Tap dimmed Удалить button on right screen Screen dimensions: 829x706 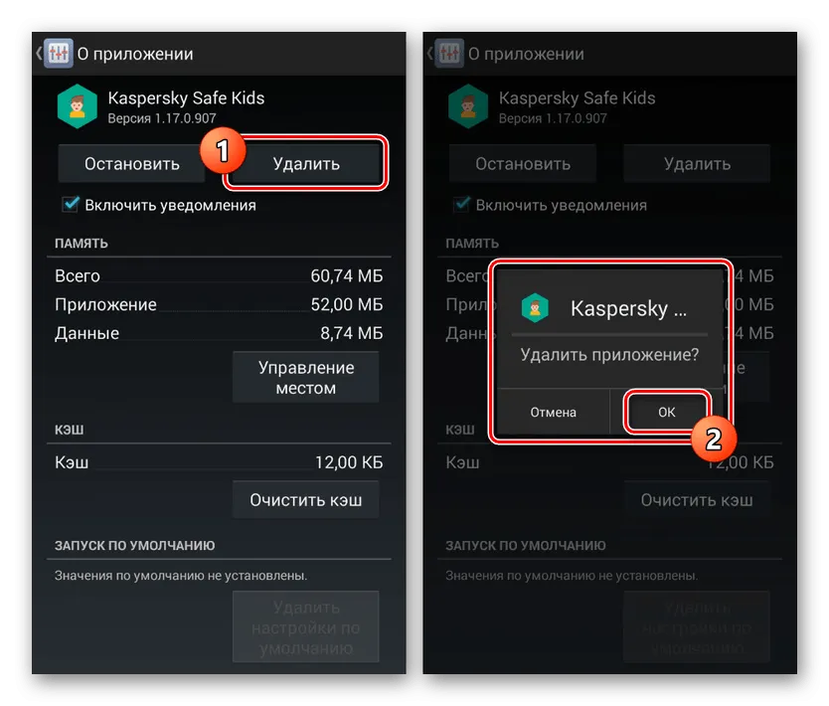(697, 163)
